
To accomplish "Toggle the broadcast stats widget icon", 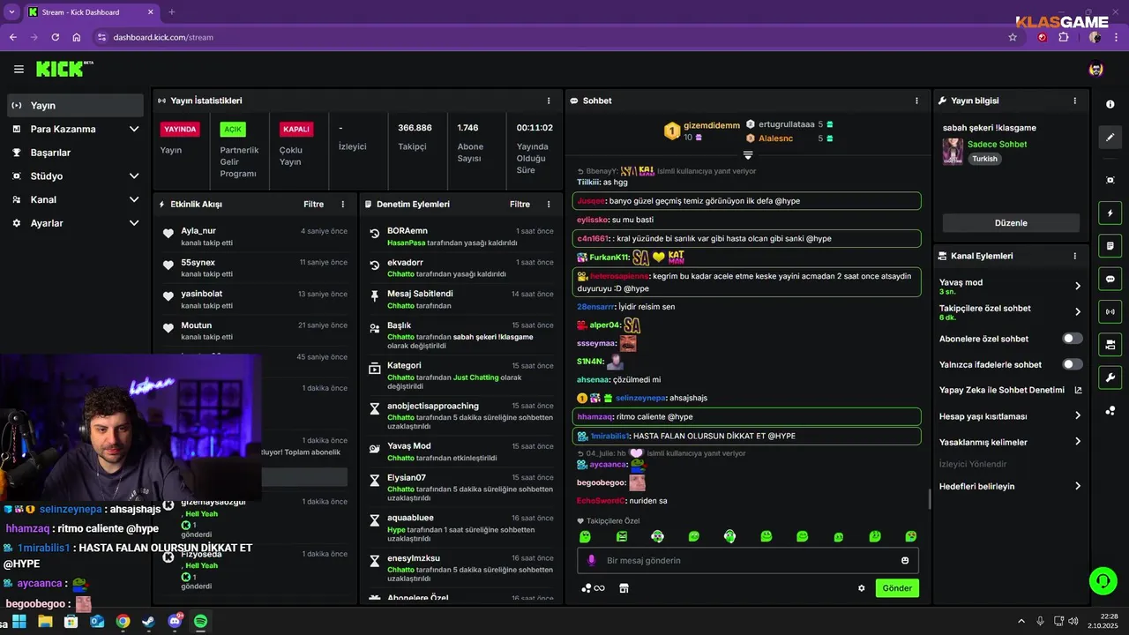I will [1110, 311].
